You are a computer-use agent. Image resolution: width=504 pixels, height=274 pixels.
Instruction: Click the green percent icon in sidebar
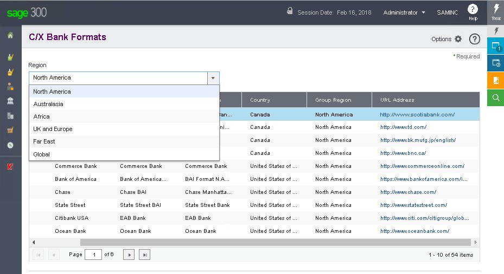(x=10, y=145)
